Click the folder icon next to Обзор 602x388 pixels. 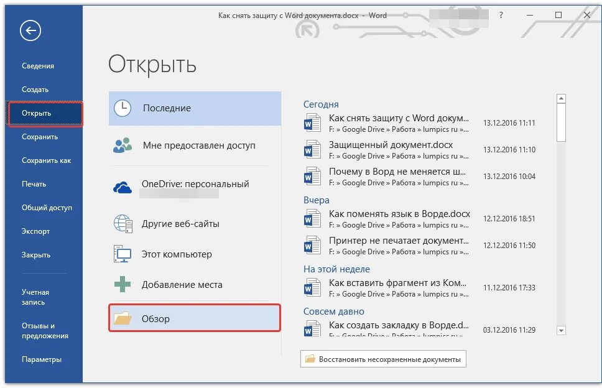[x=123, y=318]
